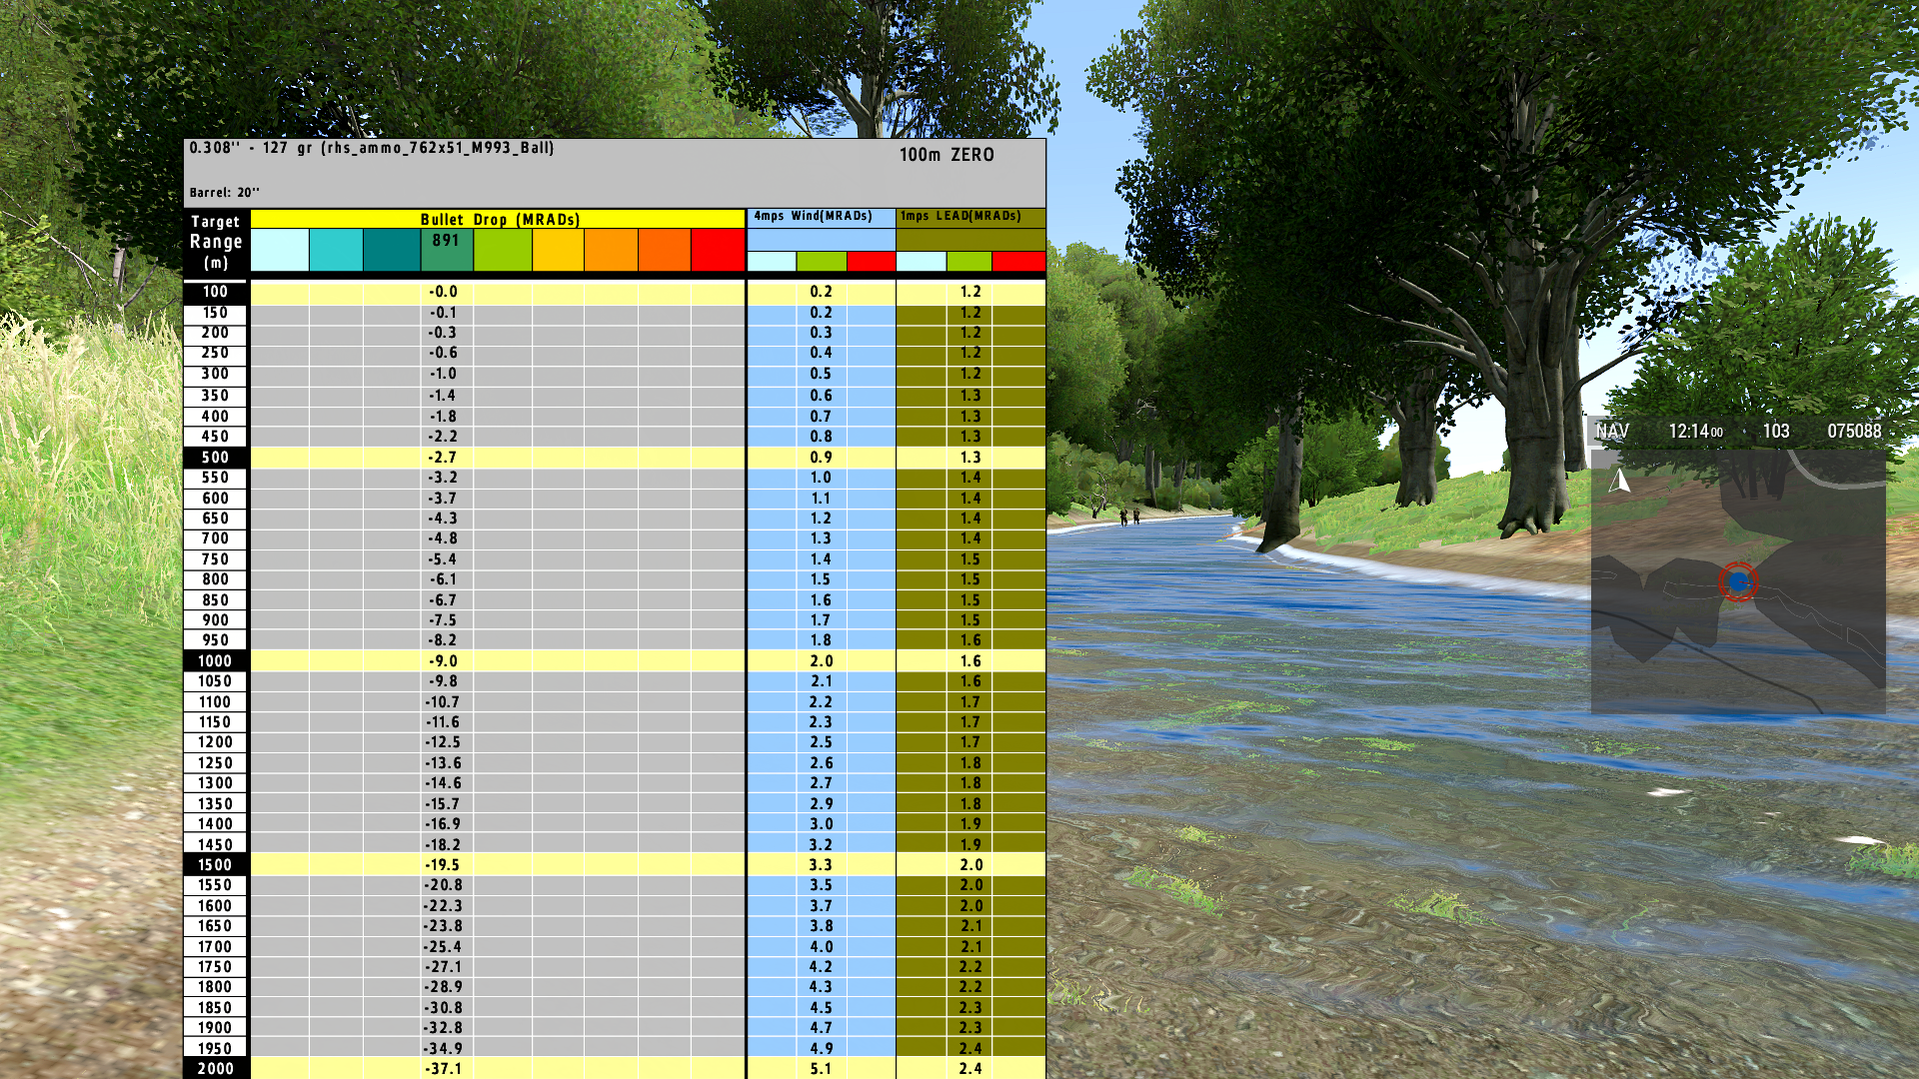Click the -5.4 bullet drop value
Viewport: 1919px width, 1079px height.
pos(444,559)
